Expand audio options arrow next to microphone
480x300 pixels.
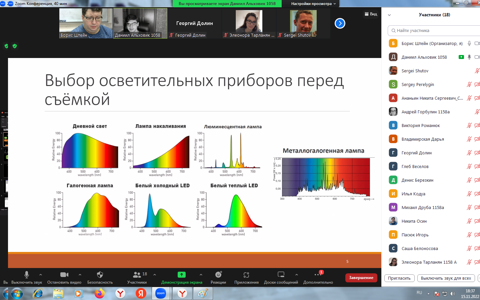tap(41, 275)
